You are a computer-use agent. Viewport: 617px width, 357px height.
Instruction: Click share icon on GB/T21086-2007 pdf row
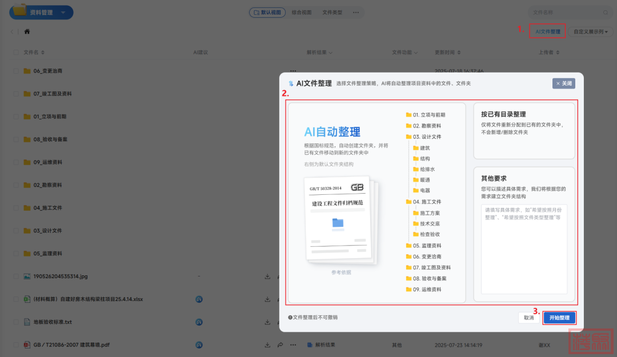tap(280, 345)
